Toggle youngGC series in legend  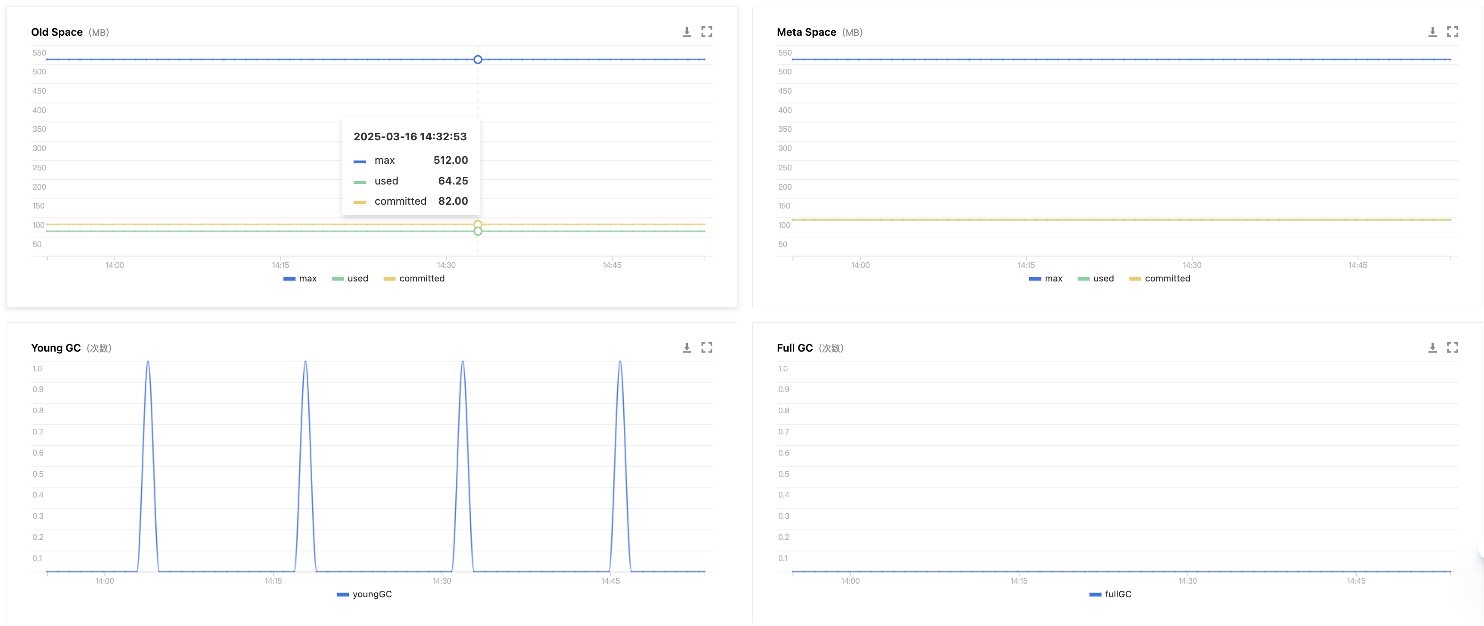coord(364,594)
